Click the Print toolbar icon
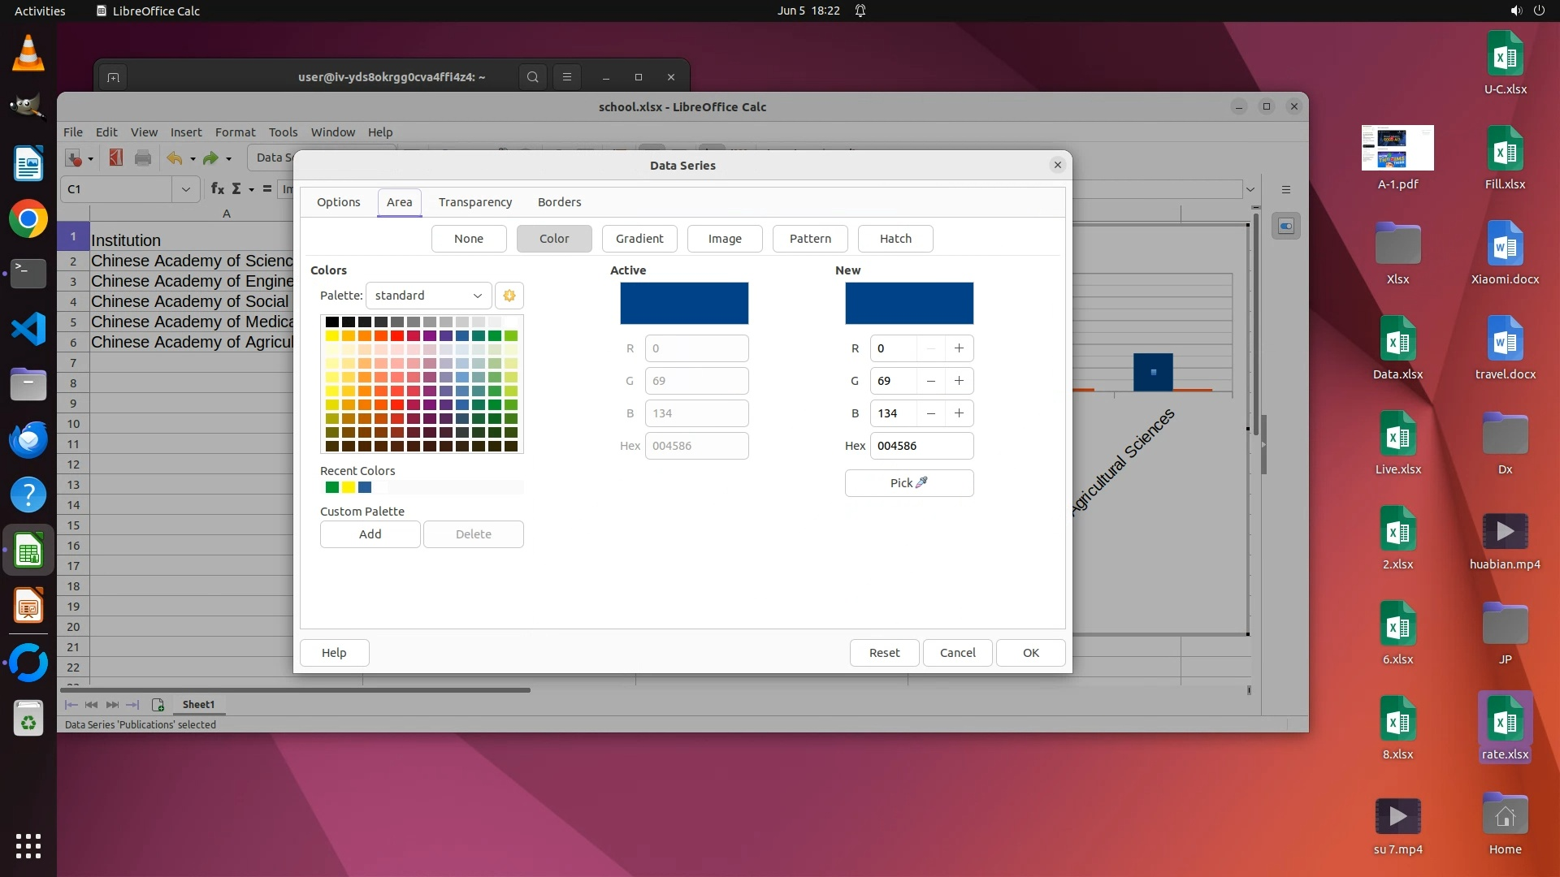Screen dimensions: 1560x877 (x=143, y=158)
